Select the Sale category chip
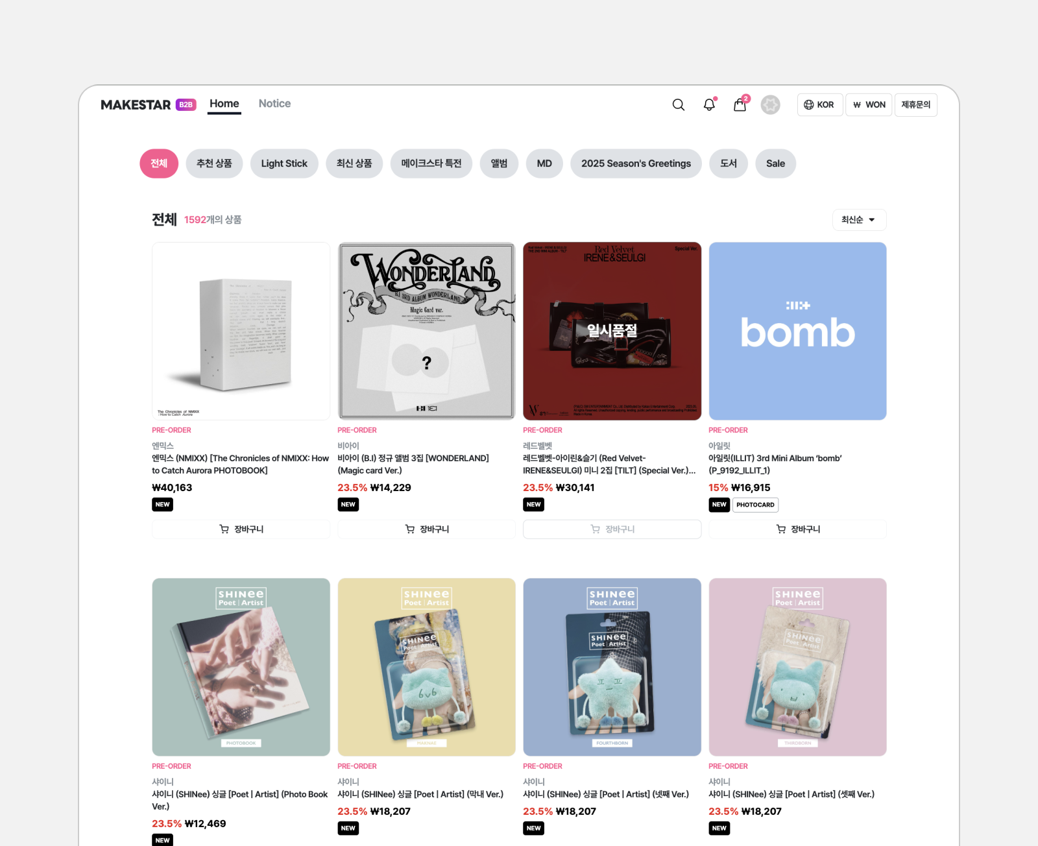This screenshot has width=1038, height=846. (775, 163)
